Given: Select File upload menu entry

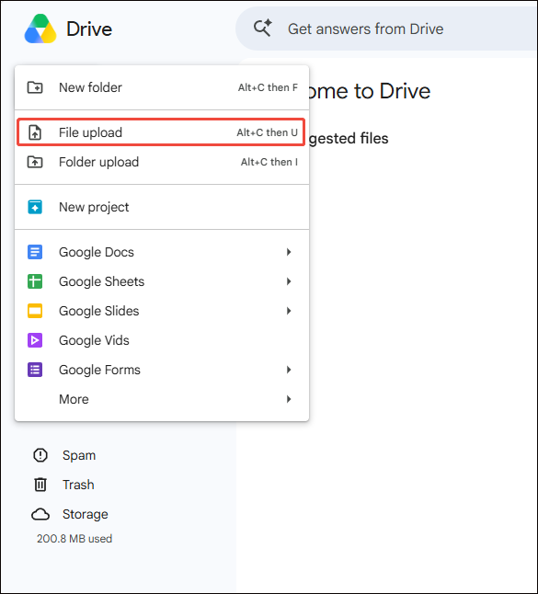Looking at the screenshot, I should click(162, 132).
